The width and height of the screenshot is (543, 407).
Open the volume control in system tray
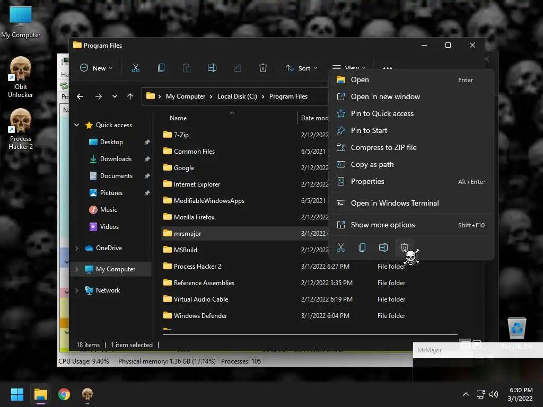click(494, 394)
